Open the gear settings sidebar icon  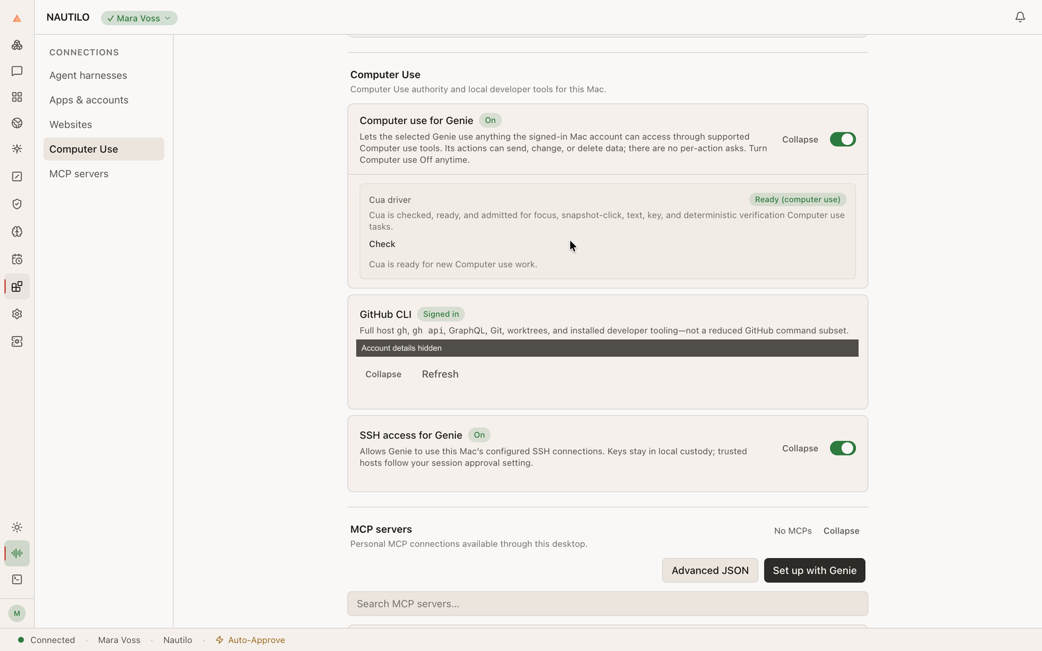pyautogui.click(x=17, y=314)
